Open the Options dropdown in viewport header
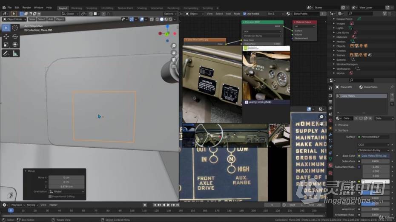The image size is (396, 222). pos(170,14)
